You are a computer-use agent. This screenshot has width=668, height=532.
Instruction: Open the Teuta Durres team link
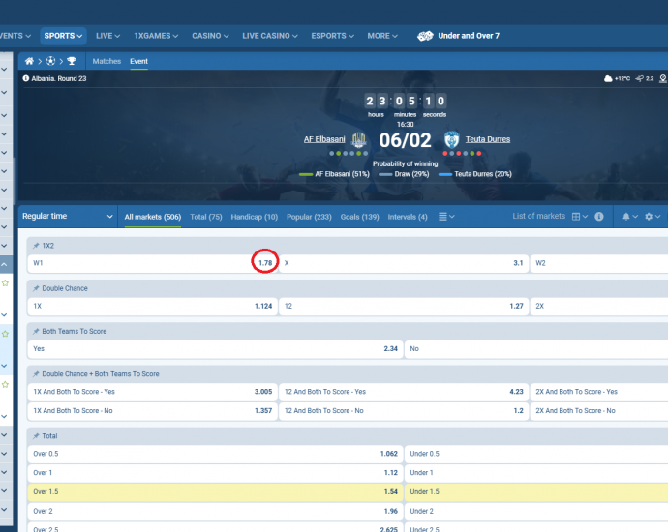click(x=487, y=139)
